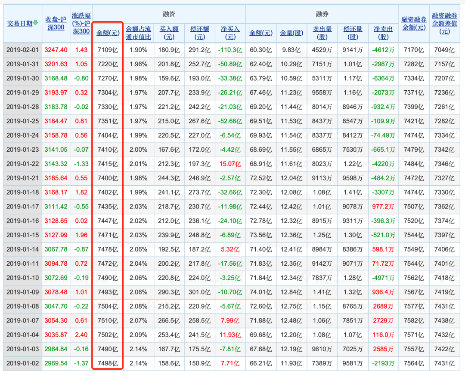Viewport: 465px width, 371px height.
Task: Sort by 涨跌幅(%)-沪深300 header
Action: pos(81,23)
